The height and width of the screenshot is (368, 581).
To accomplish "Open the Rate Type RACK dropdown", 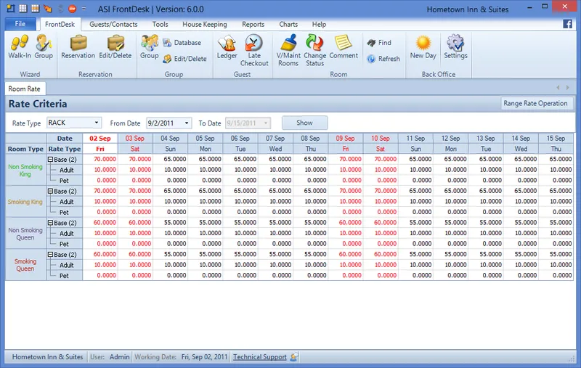I will tap(97, 123).
